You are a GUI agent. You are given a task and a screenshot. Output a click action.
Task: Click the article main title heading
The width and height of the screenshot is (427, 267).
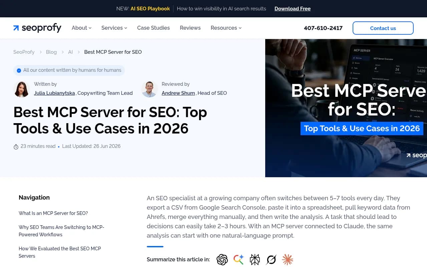(x=110, y=120)
